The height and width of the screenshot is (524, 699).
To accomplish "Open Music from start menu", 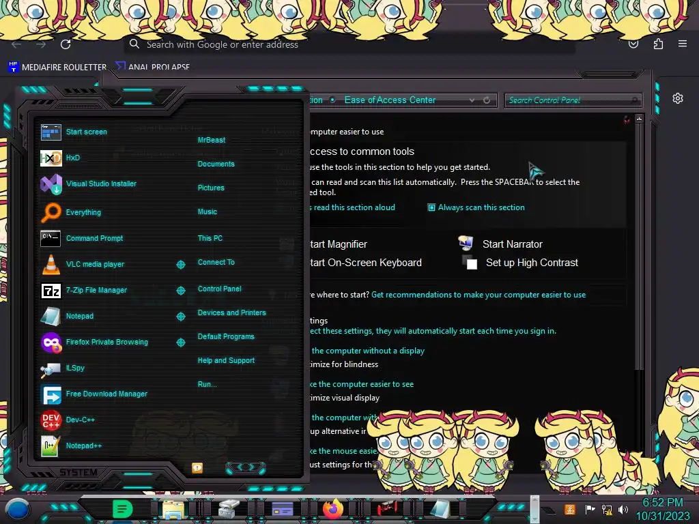I will click(x=208, y=212).
